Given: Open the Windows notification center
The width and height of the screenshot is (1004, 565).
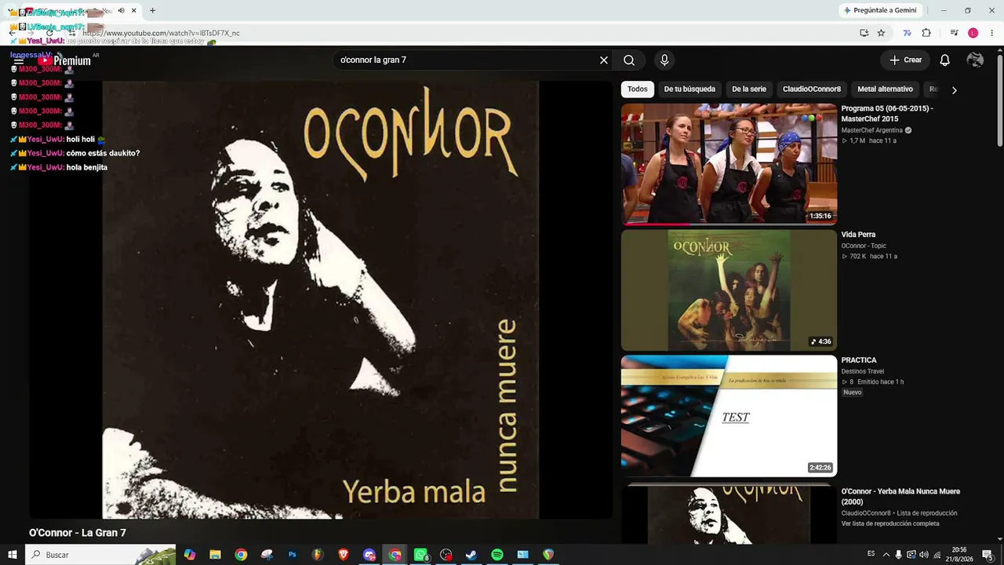Looking at the screenshot, I should 988,555.
